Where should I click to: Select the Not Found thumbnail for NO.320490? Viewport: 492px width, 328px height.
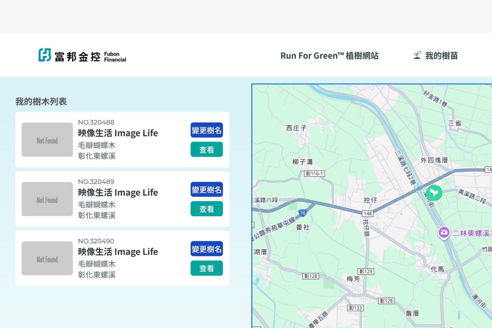[x=47, y=258]
